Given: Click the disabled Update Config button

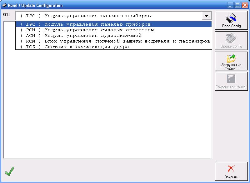Looking at the screenshot, I should click(231, 41).
